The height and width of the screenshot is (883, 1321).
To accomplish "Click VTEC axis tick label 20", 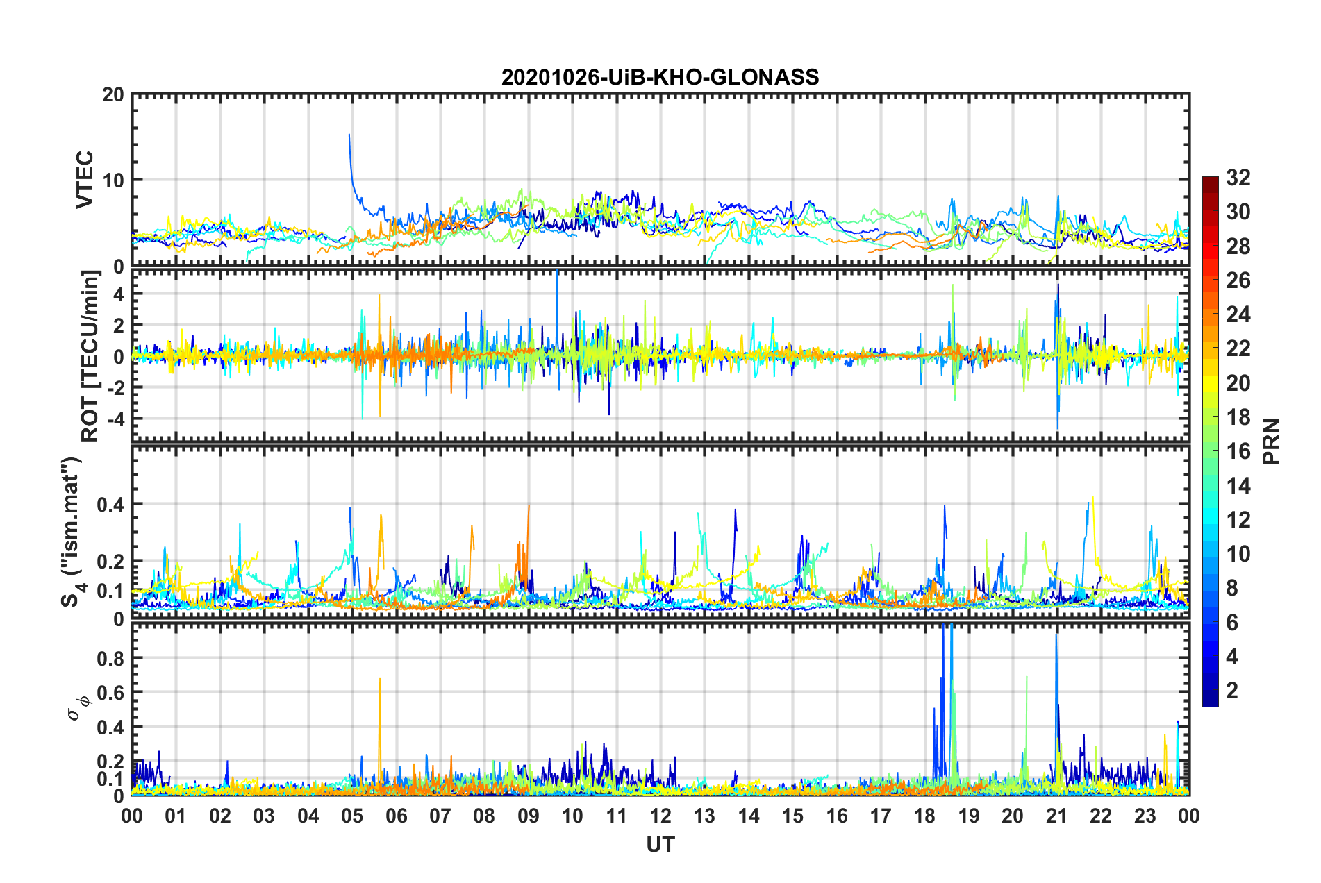I will click(x=113, y=94).
